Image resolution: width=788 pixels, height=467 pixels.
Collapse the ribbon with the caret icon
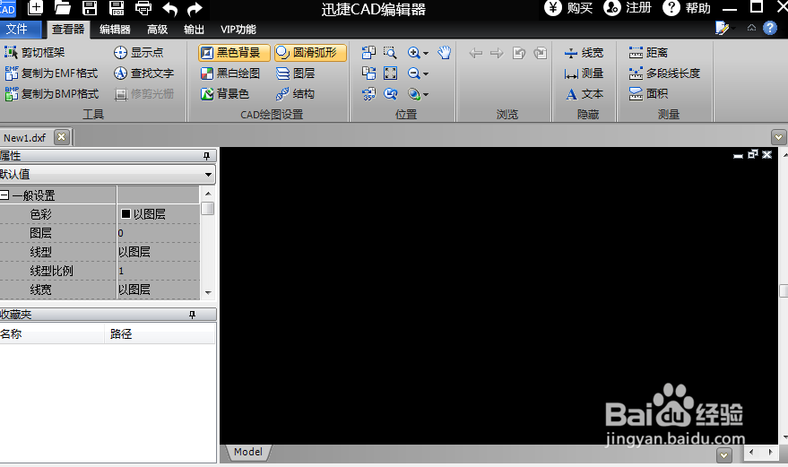coord(751,28)
